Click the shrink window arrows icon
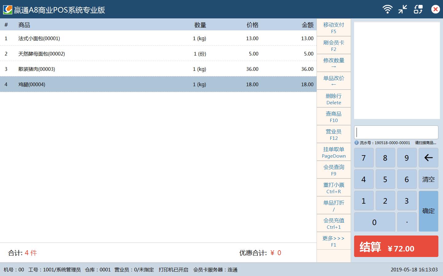The height and width of the screenshot is (276, 443). click(x=403, y=9)
